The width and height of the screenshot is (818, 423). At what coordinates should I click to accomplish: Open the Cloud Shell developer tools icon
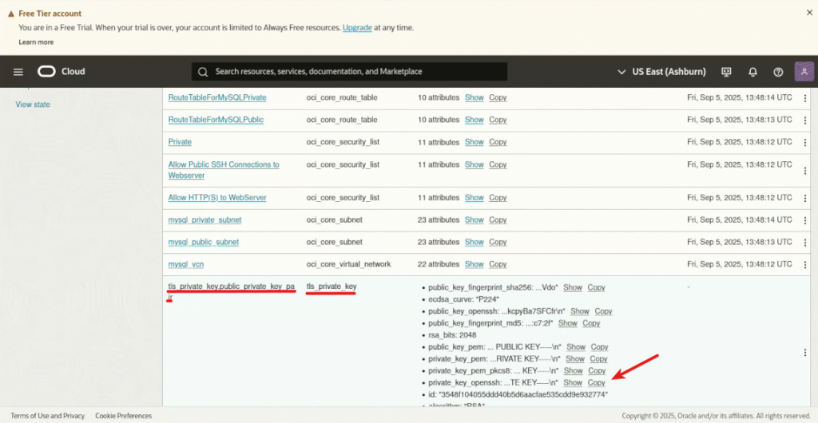tap(726, 72)
